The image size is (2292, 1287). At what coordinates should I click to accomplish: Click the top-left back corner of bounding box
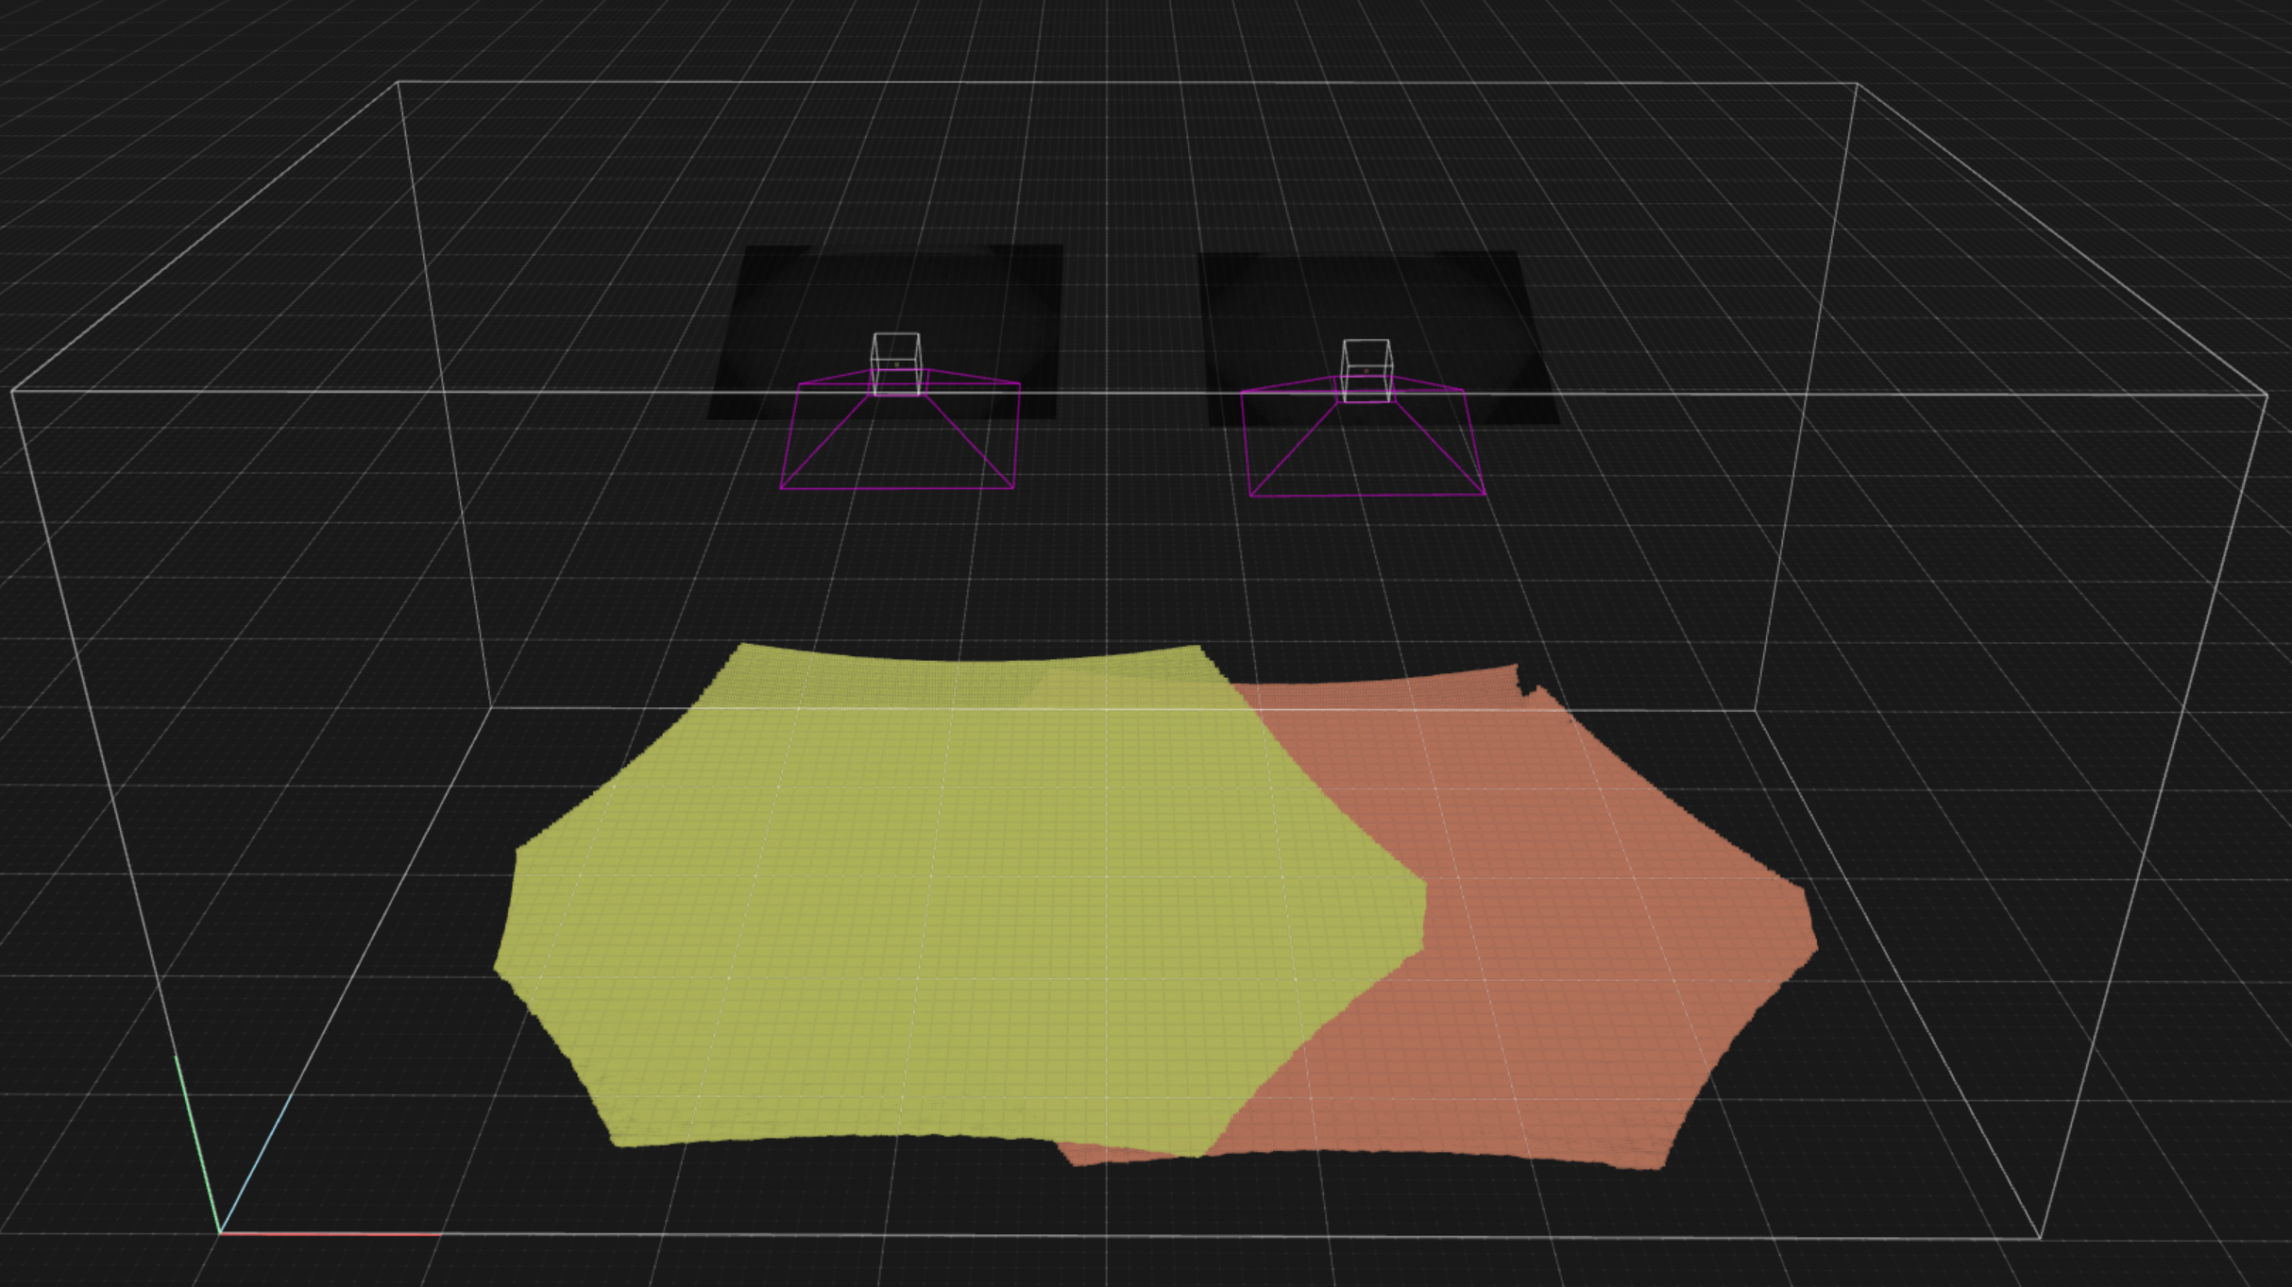398,82
